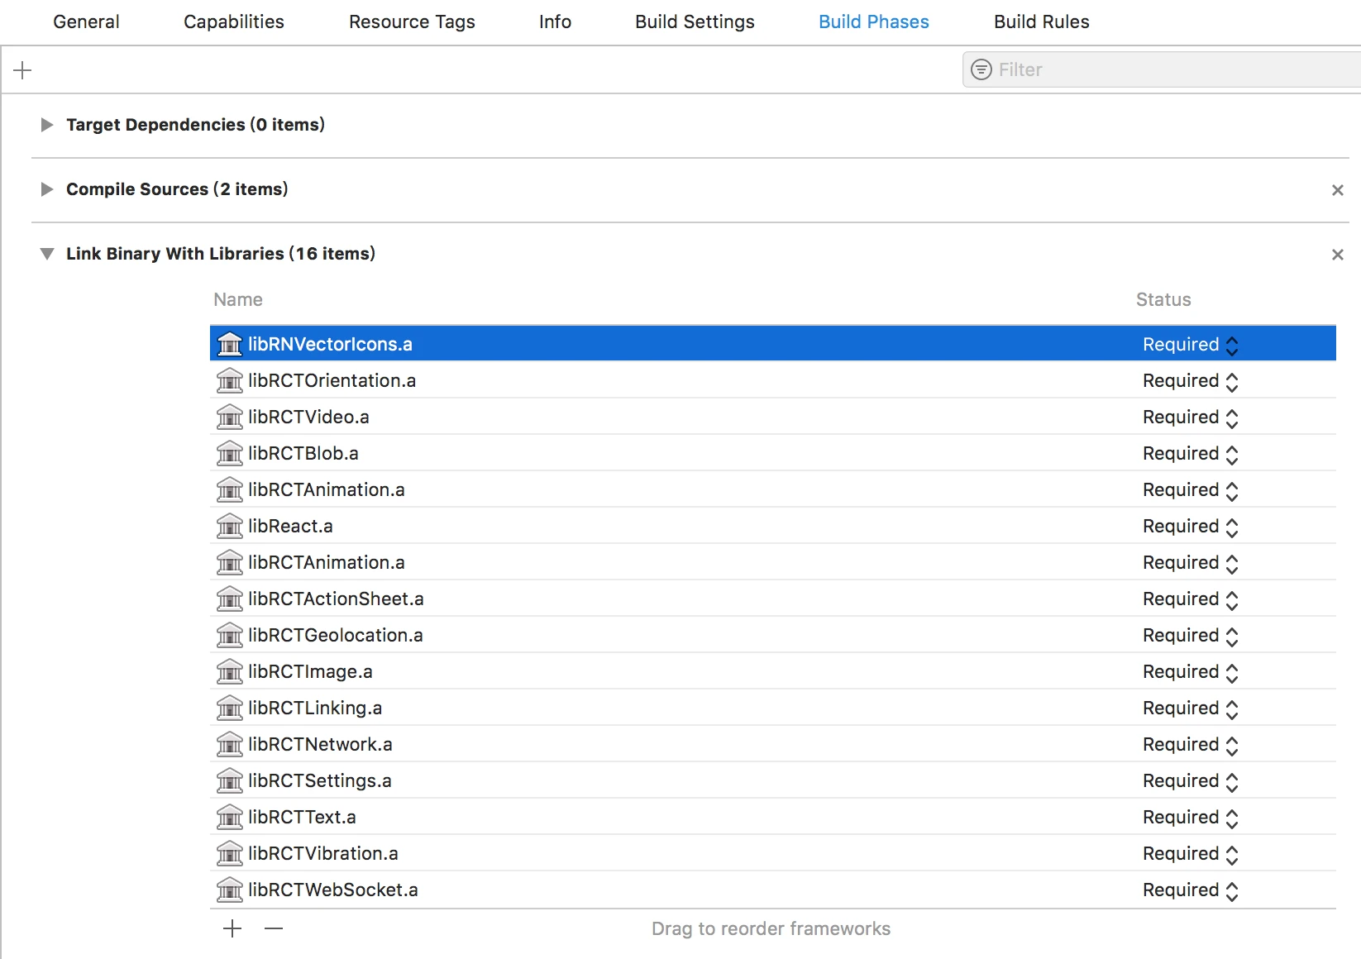The image size is (1361, 959).
Task: Open status dropdown for libRCTWebSocket.a
Action: 1190,890
